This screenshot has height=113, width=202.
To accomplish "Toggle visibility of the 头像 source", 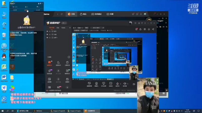I will pos(47,34).
